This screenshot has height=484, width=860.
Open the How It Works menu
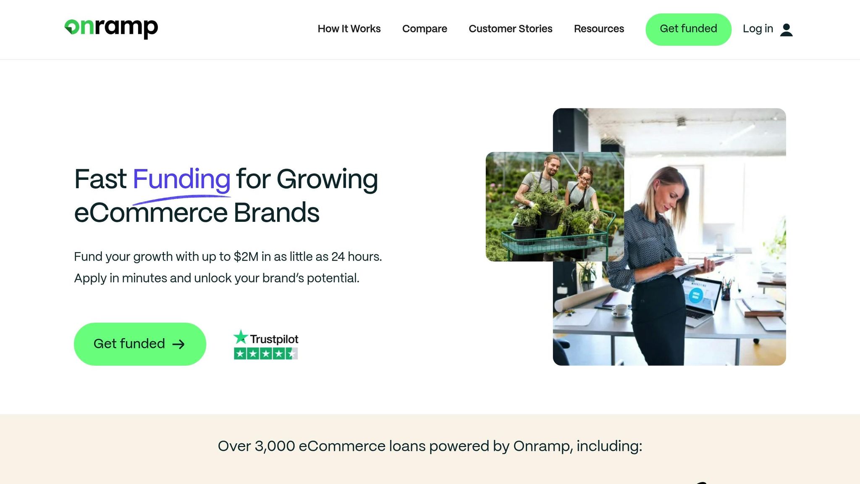(x=349, y=29)
